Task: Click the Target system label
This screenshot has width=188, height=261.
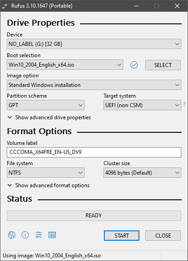Action: tap(120, 96)
